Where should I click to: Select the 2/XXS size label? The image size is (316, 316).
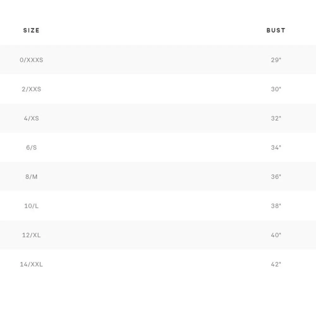pyautogui.click(x=31, y=89)
